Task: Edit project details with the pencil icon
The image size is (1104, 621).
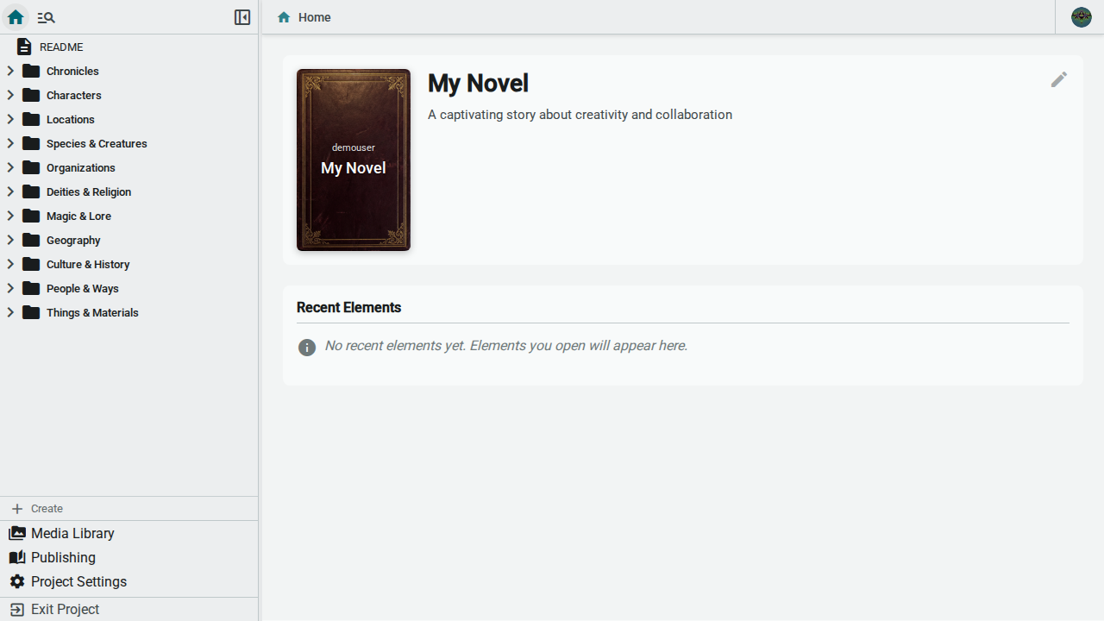Action: (1059, 79)
